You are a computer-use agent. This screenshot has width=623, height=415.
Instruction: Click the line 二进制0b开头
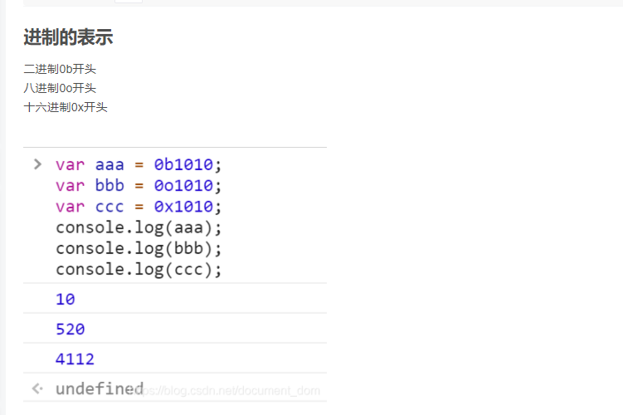click(60, 69)
